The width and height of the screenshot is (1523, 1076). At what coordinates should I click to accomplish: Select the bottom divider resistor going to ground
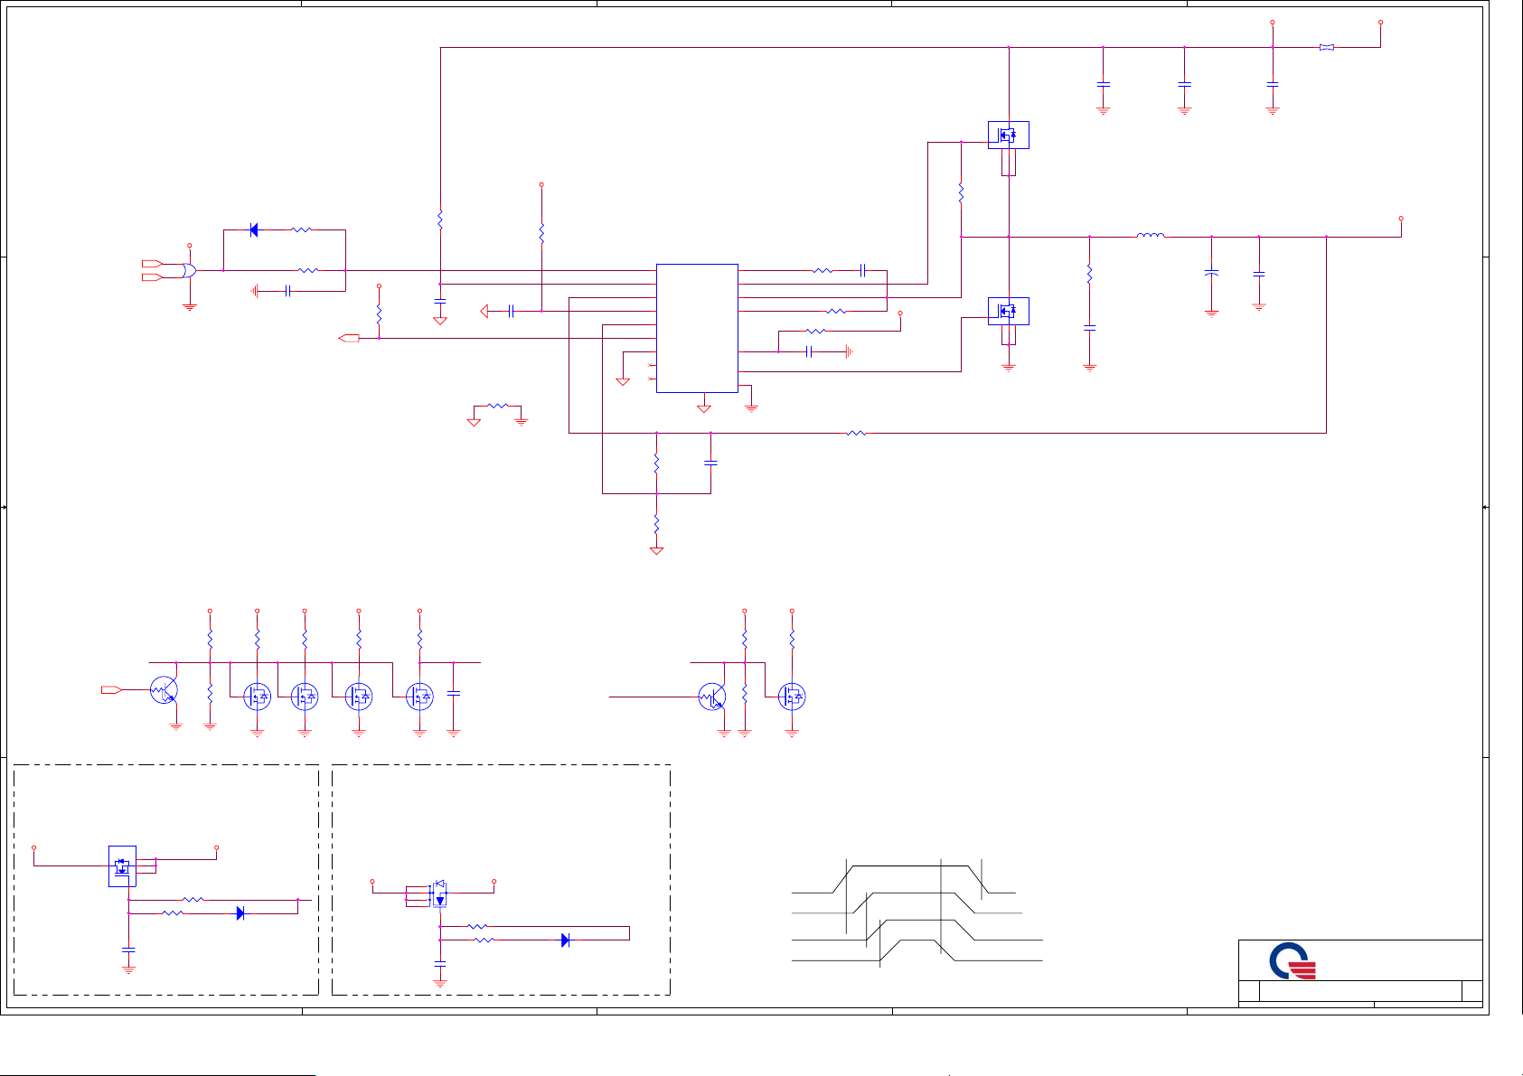click(657, 524)
